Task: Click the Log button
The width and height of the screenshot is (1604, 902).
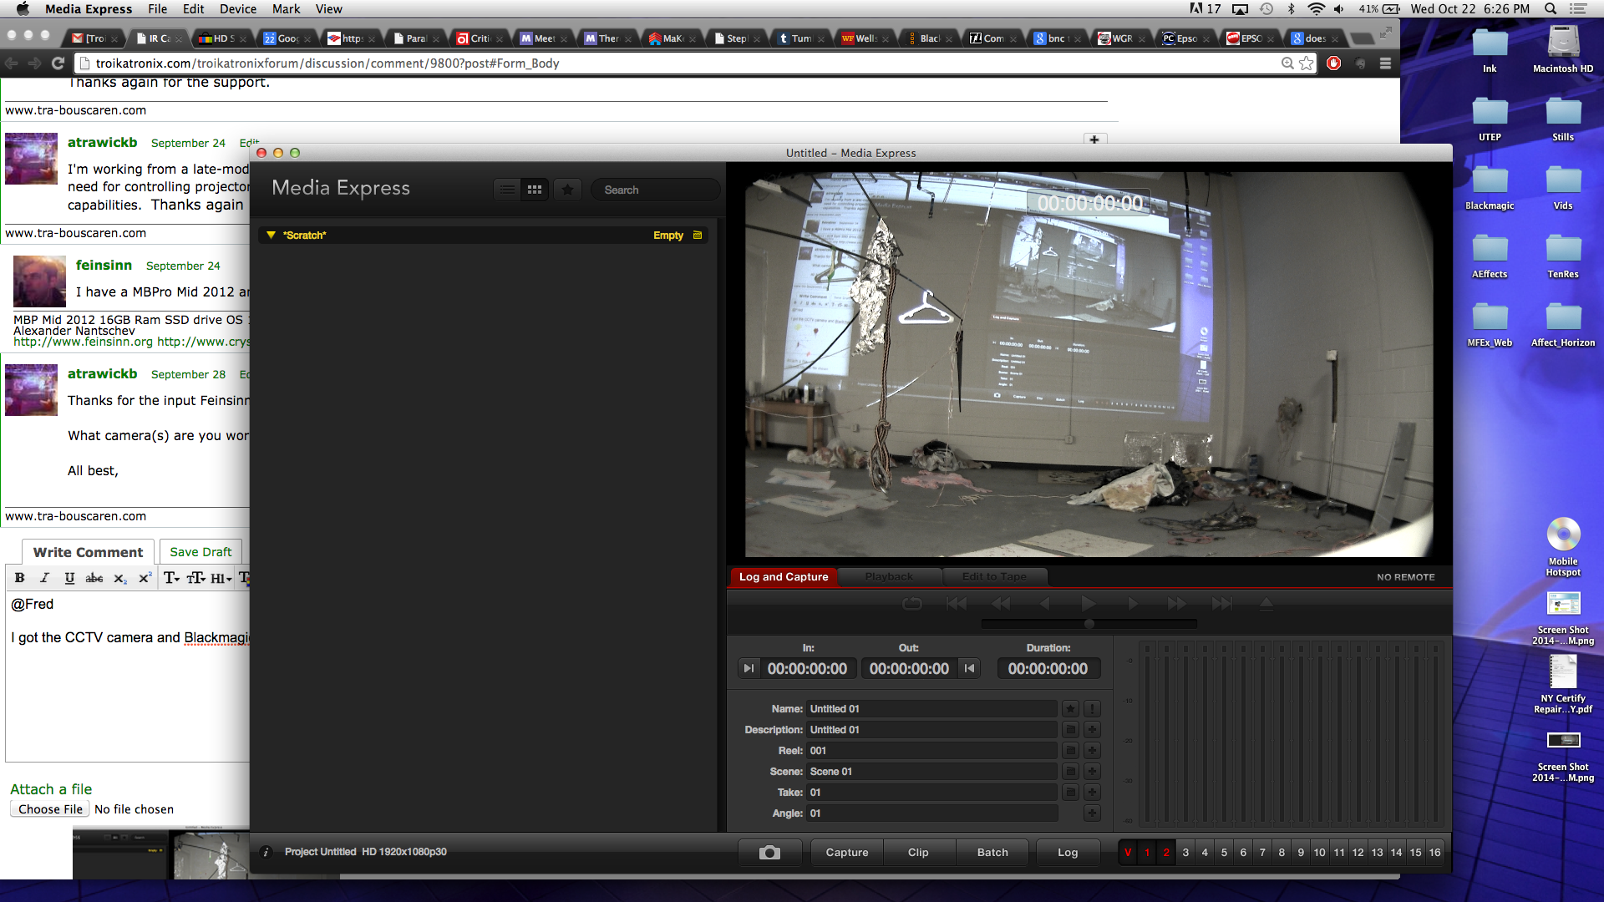Action: pos(1068,851)
